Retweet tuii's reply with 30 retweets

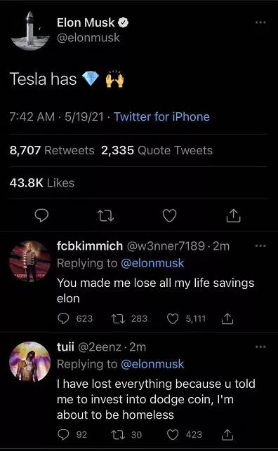[x=118, y=435]
